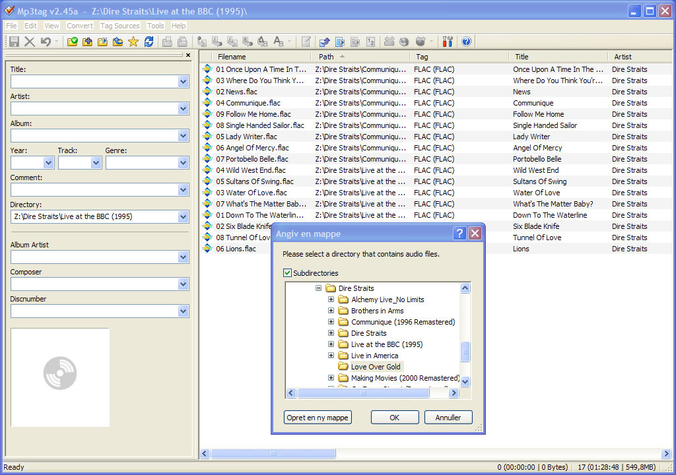Screen dimensions: 676x475
Task: Click the Artist column header
Action: pos(640,57)
